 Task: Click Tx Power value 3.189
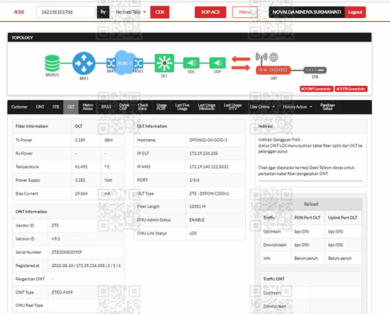(x=80, y=140)
